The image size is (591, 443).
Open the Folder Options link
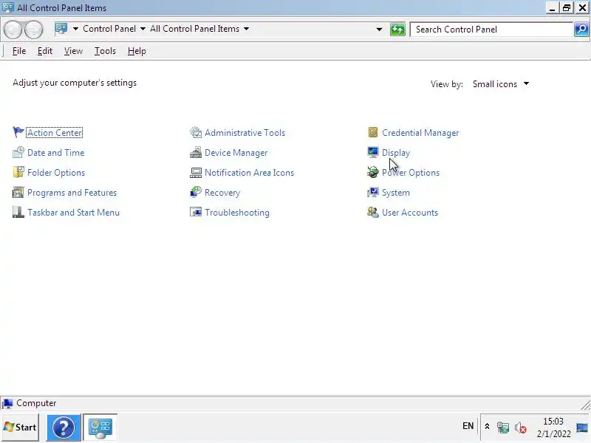(x=56, y=173)
